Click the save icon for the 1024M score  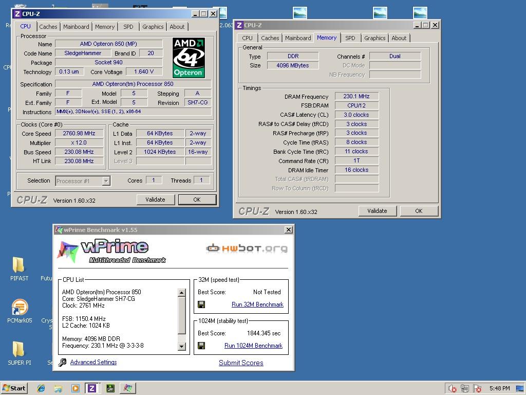[201, 345]
